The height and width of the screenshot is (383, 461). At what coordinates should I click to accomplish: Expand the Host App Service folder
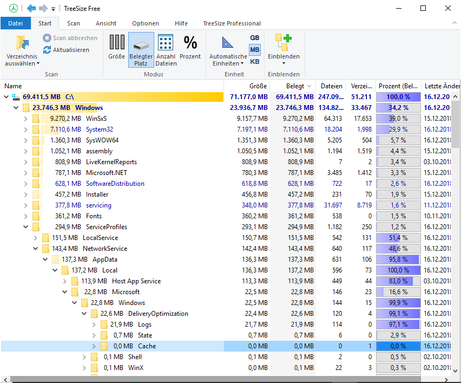(65, 281)
